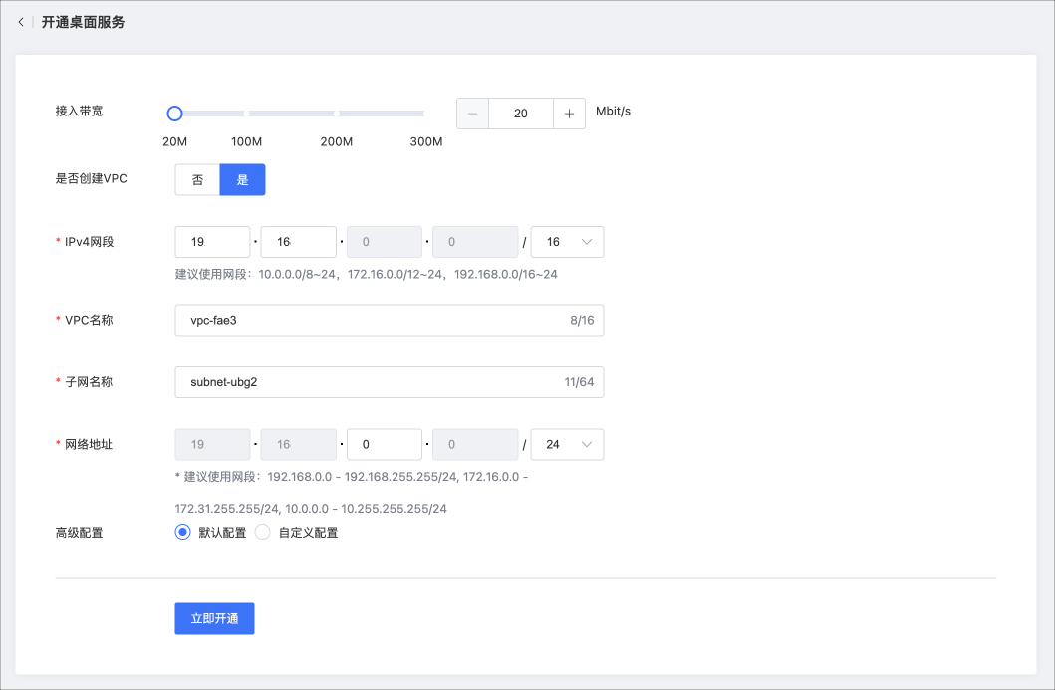
Task: Select 是 to create a VPC
Action: coord(242,179)
